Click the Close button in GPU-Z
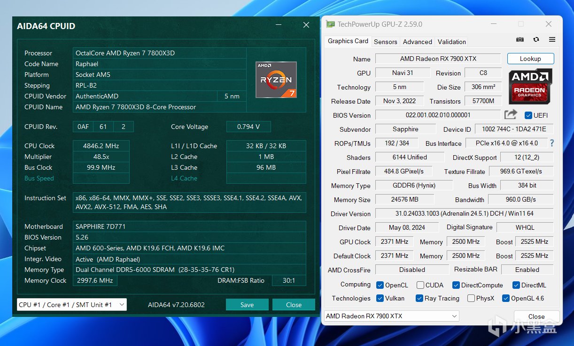 (536, 316)
